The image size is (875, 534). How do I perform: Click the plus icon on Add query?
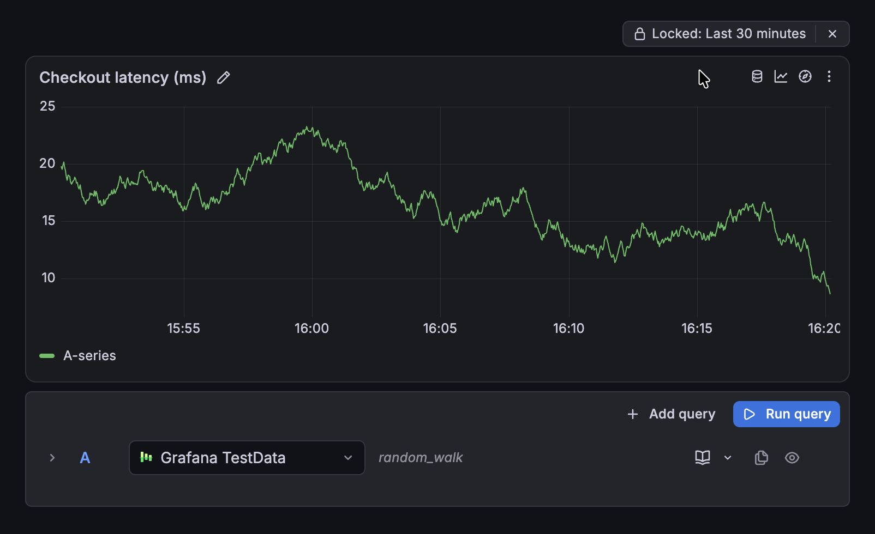pos(633,414)
